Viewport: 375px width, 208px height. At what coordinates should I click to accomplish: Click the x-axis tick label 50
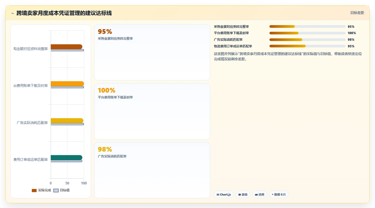point(67,183)
